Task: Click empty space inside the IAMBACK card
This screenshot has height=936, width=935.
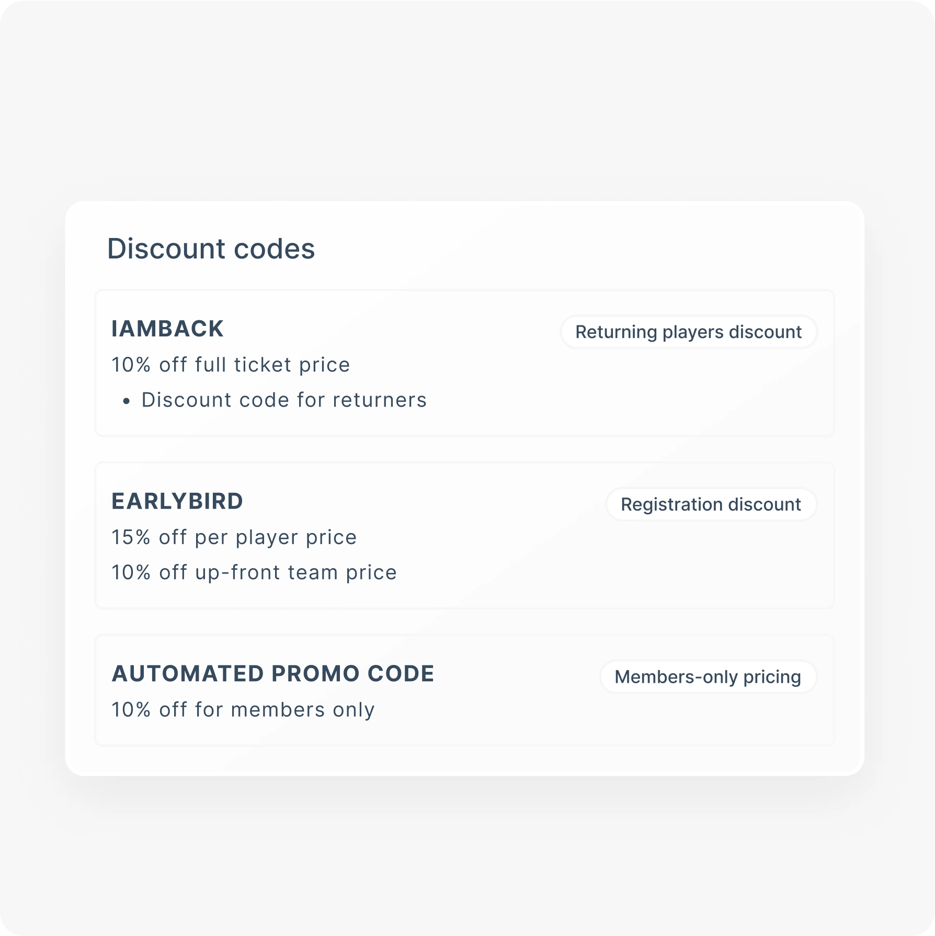Action: point(628,398)
